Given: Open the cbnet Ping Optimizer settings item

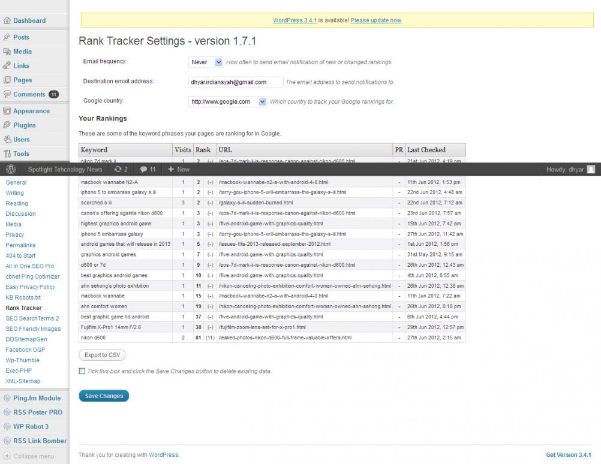Looking at the screenshot, I should pyautogui.click(x=32, y=276).
